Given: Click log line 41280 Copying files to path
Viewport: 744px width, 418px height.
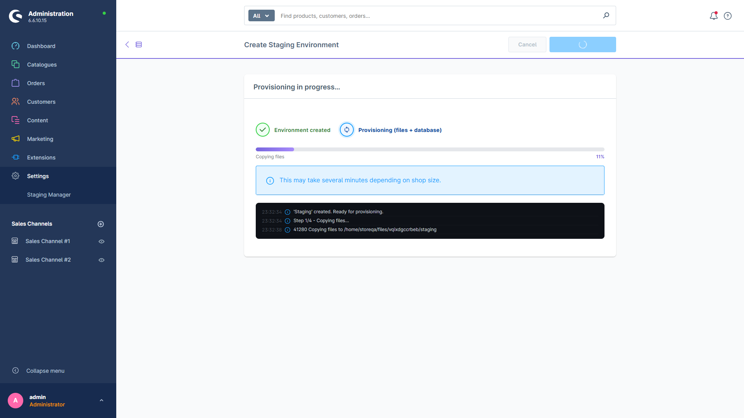Looking at the screenshot, I should pyautogui.click(x=365, y=230).
